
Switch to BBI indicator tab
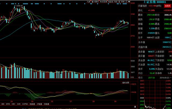(x=3, y=104)
